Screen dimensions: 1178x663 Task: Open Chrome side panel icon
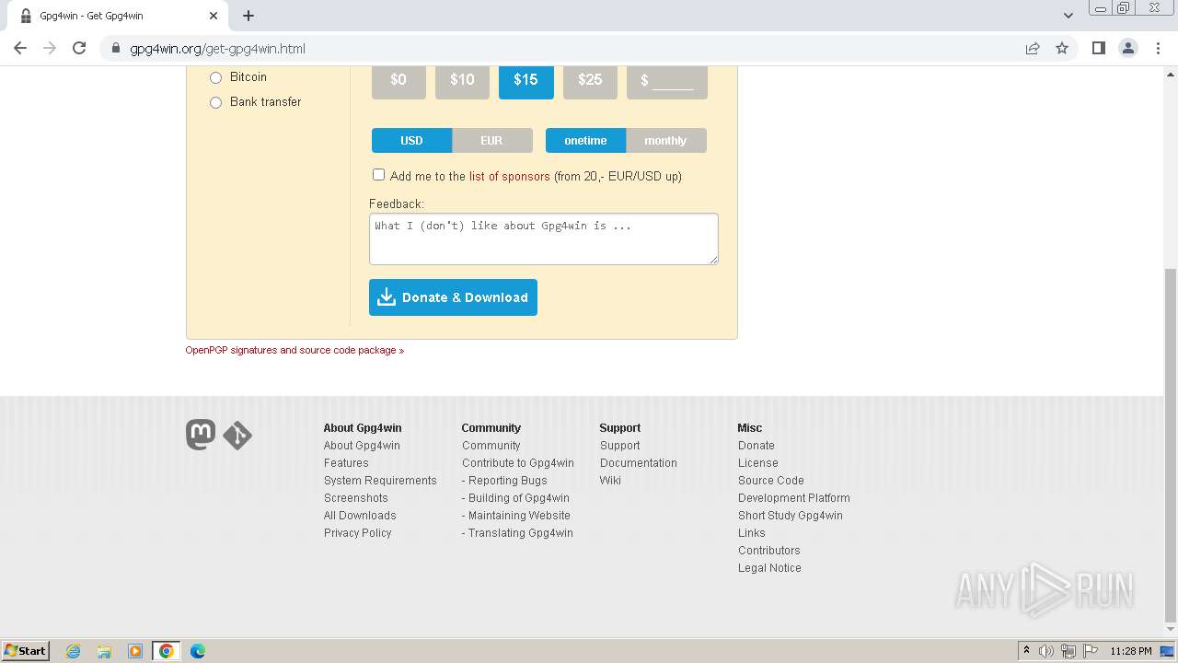click(1098, 49)
